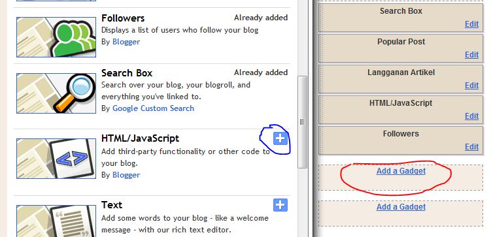
Task: Click the gadget list scrollbar thumb
Action: [x=302, y=122]
